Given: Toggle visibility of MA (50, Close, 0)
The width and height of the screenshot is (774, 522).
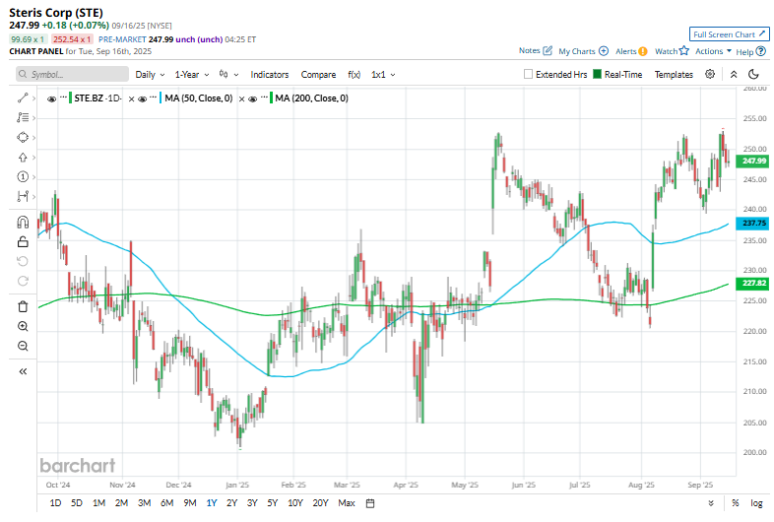Looking at the screenshot, I should tap(143, 98).
